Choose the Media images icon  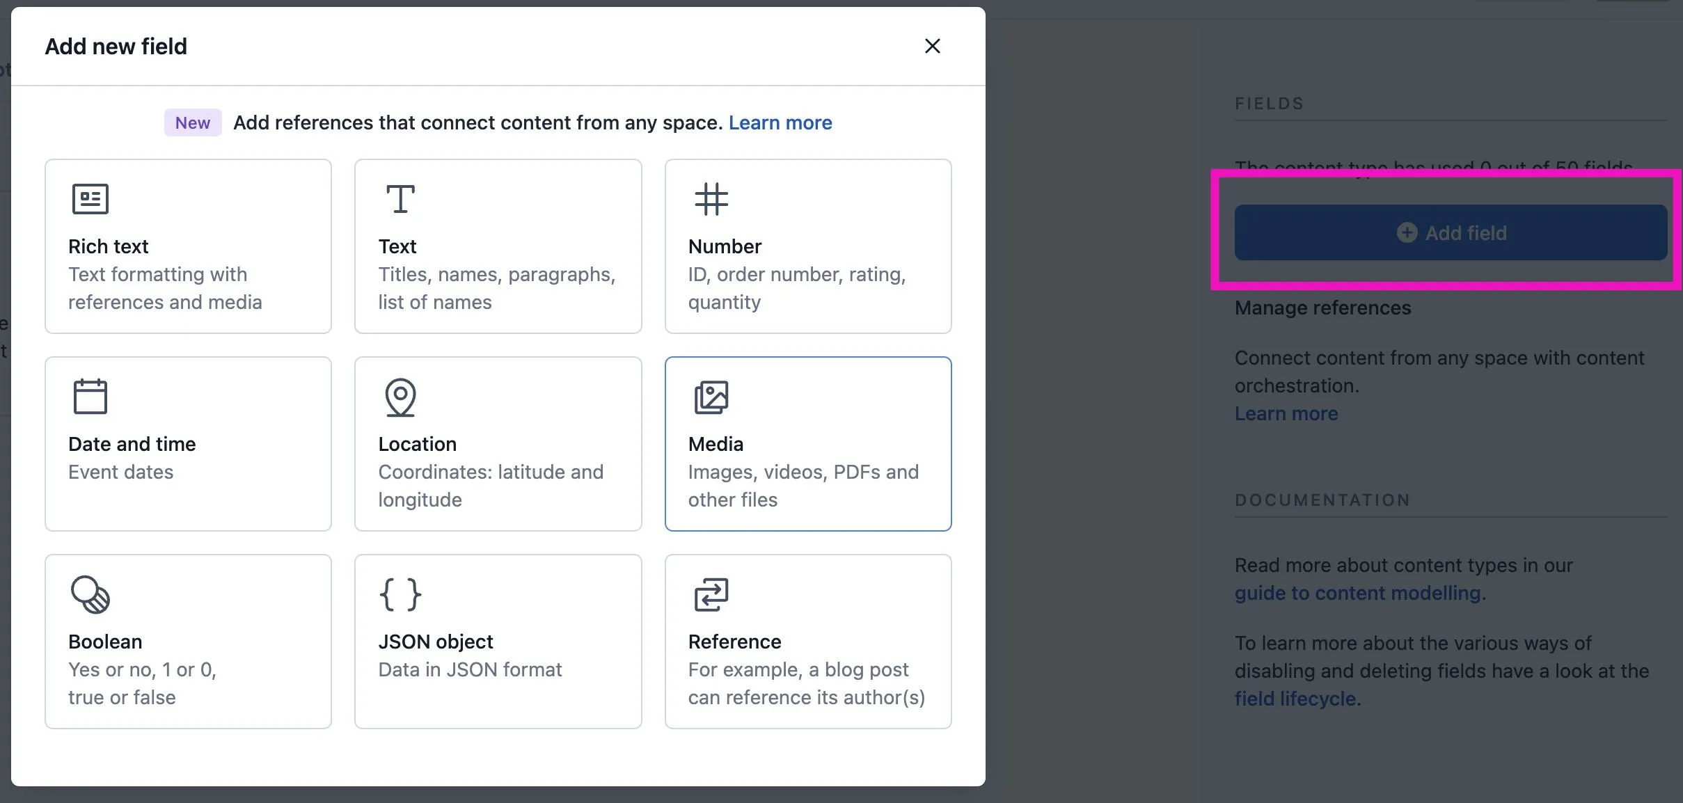click(711, 397)
